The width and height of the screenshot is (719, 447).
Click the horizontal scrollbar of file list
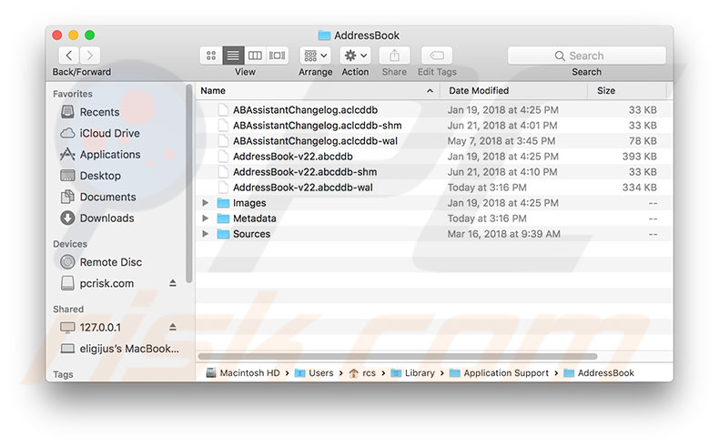tap(398, 356)
